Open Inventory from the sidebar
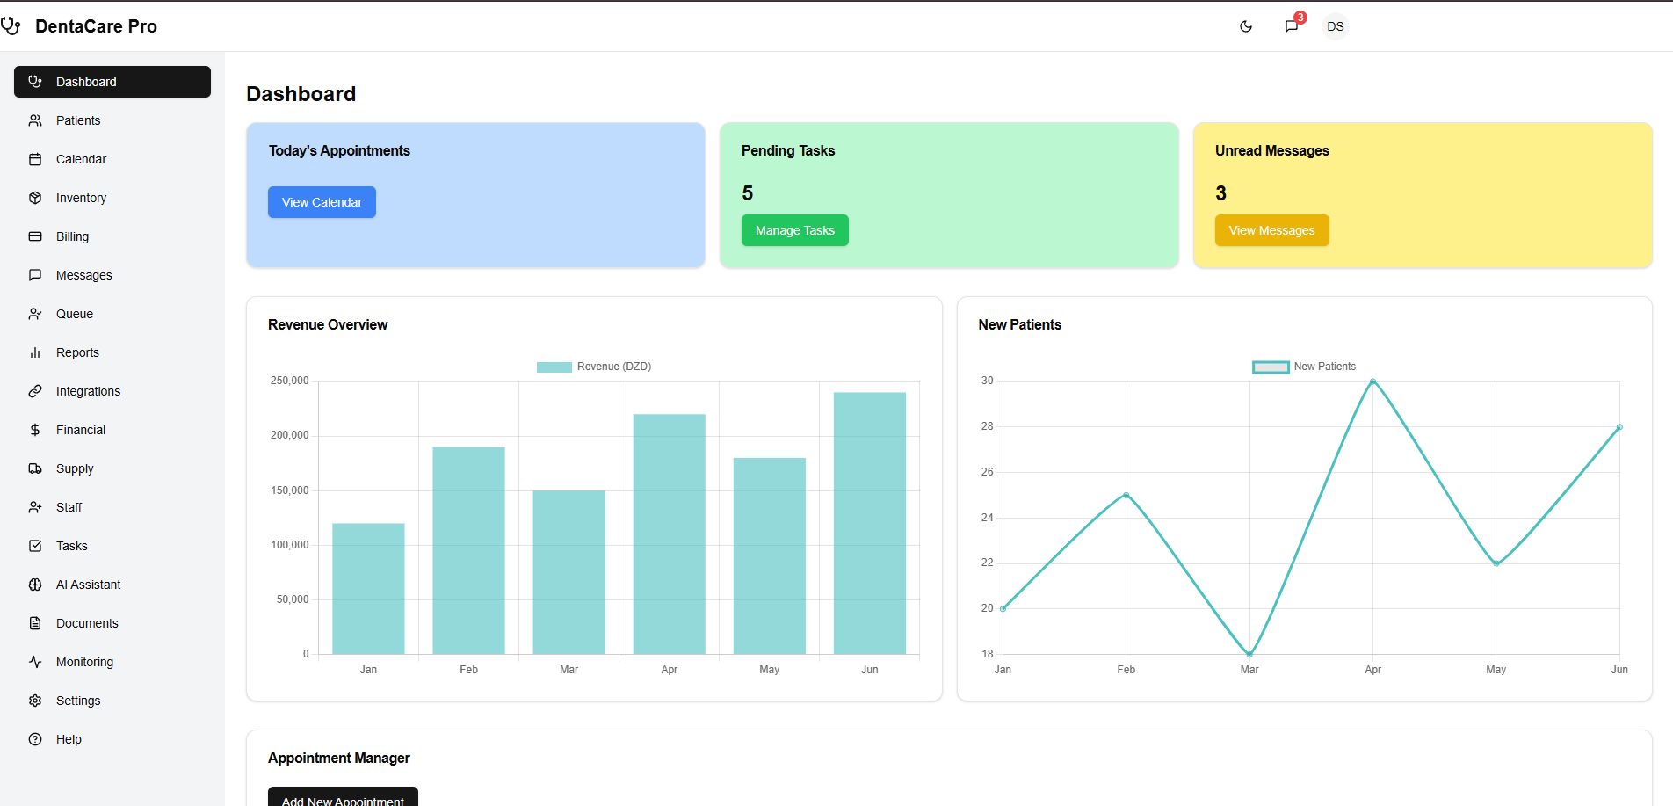 112,198
